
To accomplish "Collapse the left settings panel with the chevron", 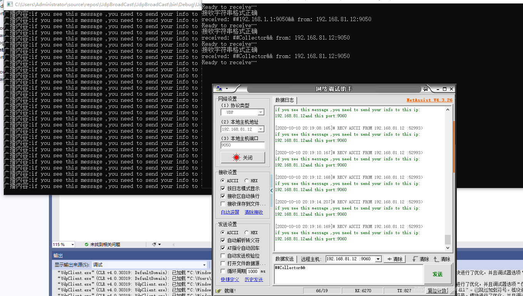I will pos(272,190).
